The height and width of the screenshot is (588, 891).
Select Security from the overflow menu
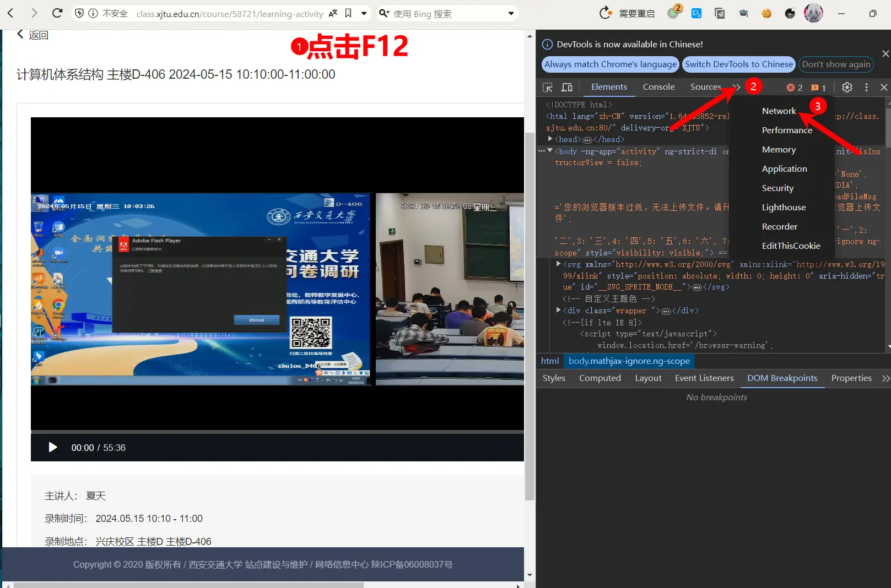click(777, 188)
